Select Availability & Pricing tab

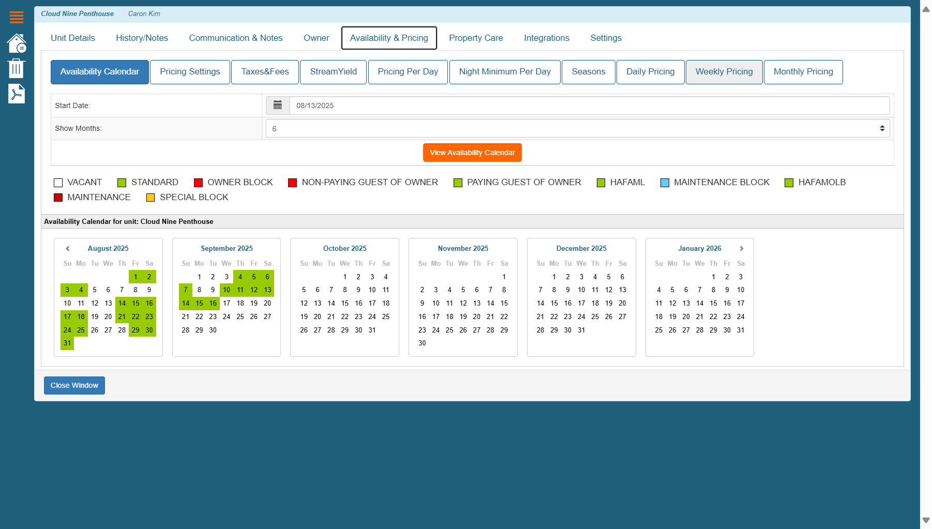click(389, 38)
